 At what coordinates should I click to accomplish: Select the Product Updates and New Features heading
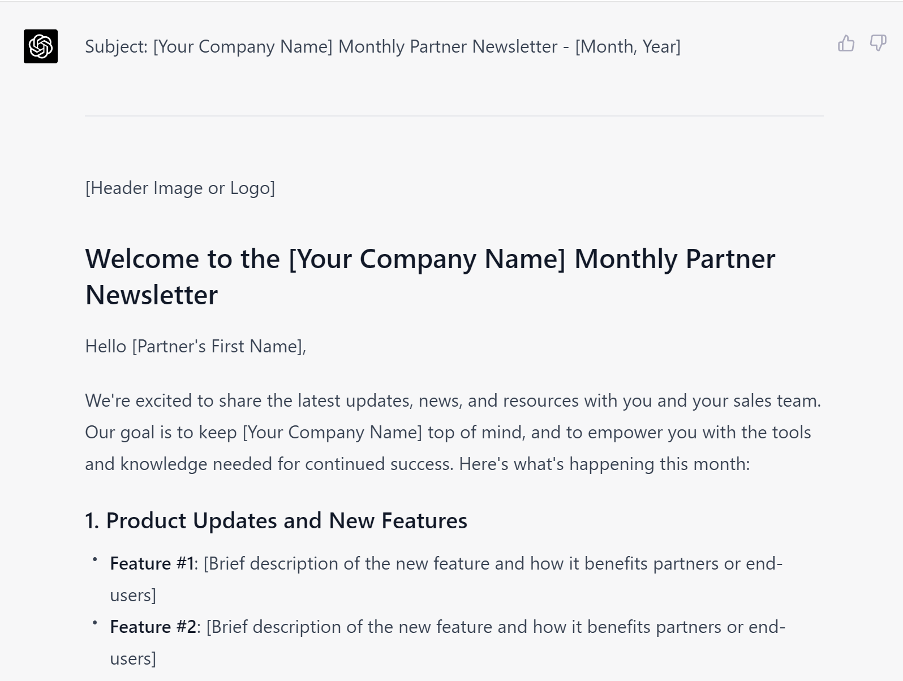276,520
